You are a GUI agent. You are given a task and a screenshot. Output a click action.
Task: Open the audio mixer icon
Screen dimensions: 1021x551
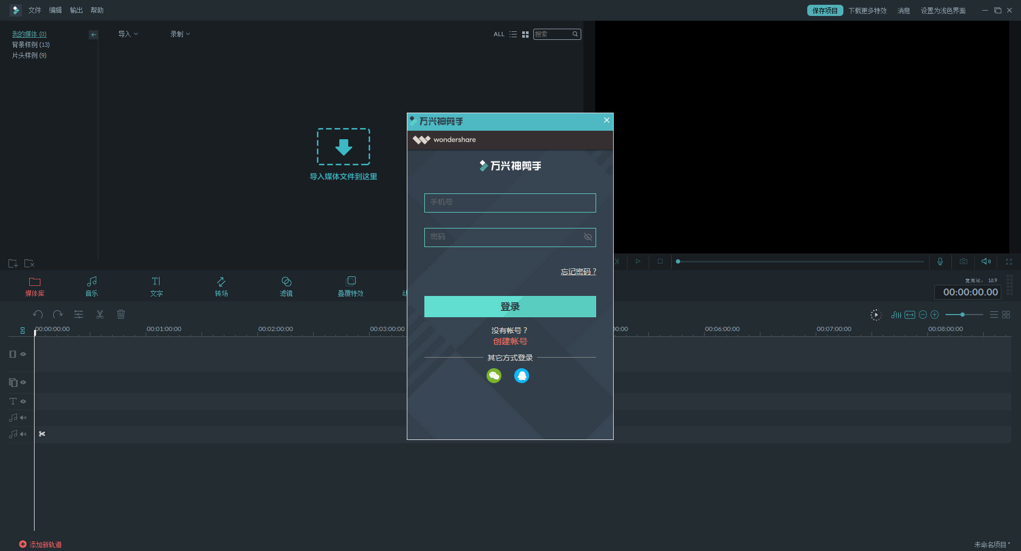coord(896,315)
